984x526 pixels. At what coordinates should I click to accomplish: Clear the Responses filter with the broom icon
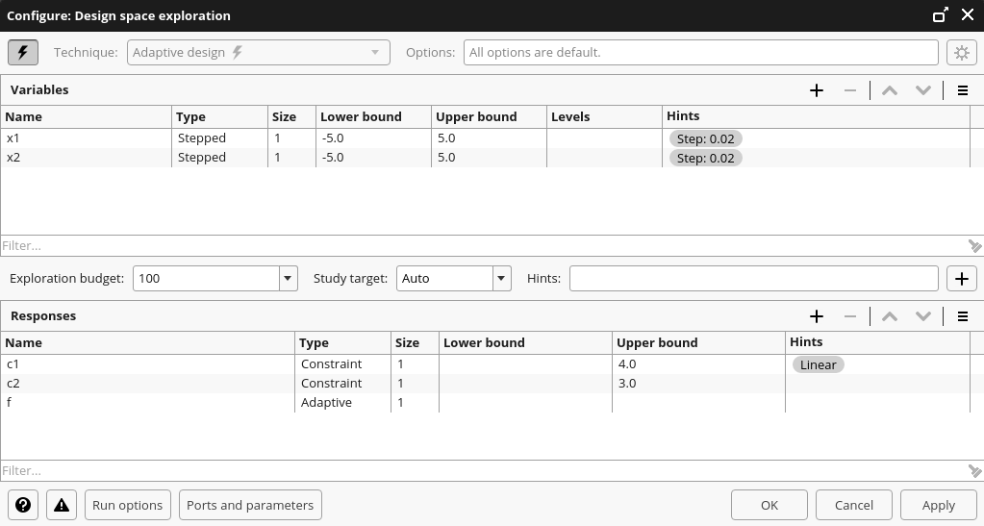[974, 471]
